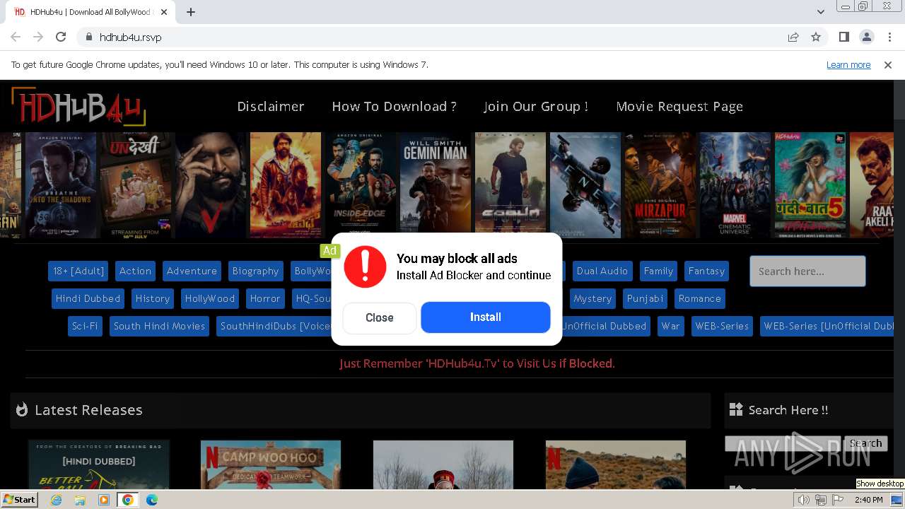Image resolution: width=905 pixels, height=509 pixels.
Task: Select the UnOfficial Dubbed tag
Action: pos(605,326)
